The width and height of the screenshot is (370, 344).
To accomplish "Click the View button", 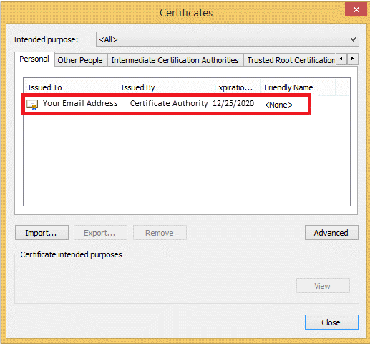I will coord(323,286).
